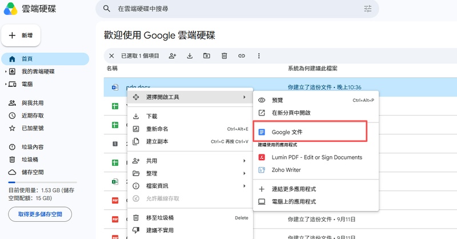Click the download toolbar icon
The height and width of the screenshot is (239, 457).
(190, 55)
